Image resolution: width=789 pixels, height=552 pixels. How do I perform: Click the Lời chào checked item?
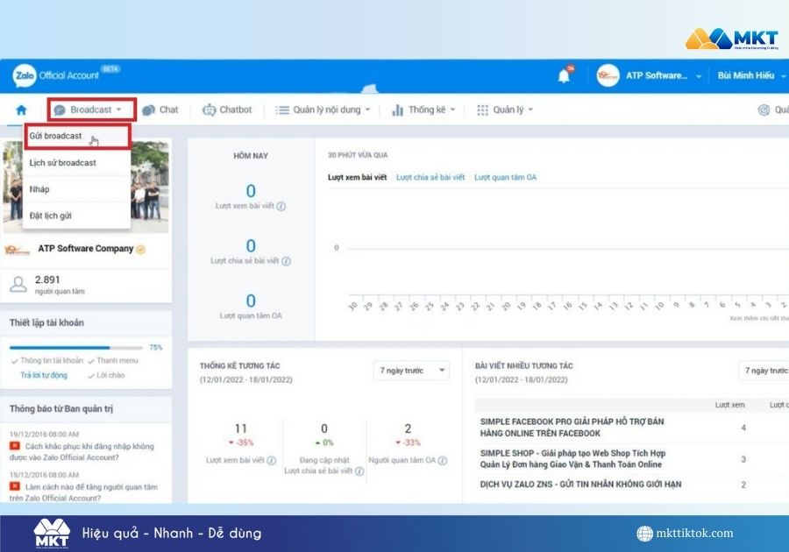tap(106, 375)
